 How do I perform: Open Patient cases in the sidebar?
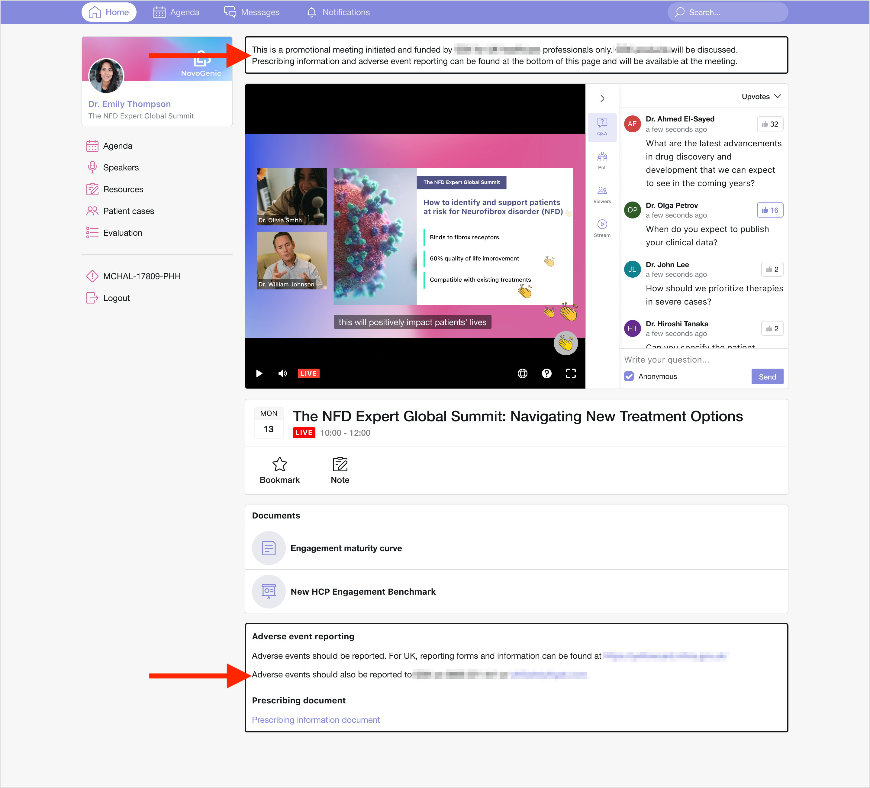121,211
